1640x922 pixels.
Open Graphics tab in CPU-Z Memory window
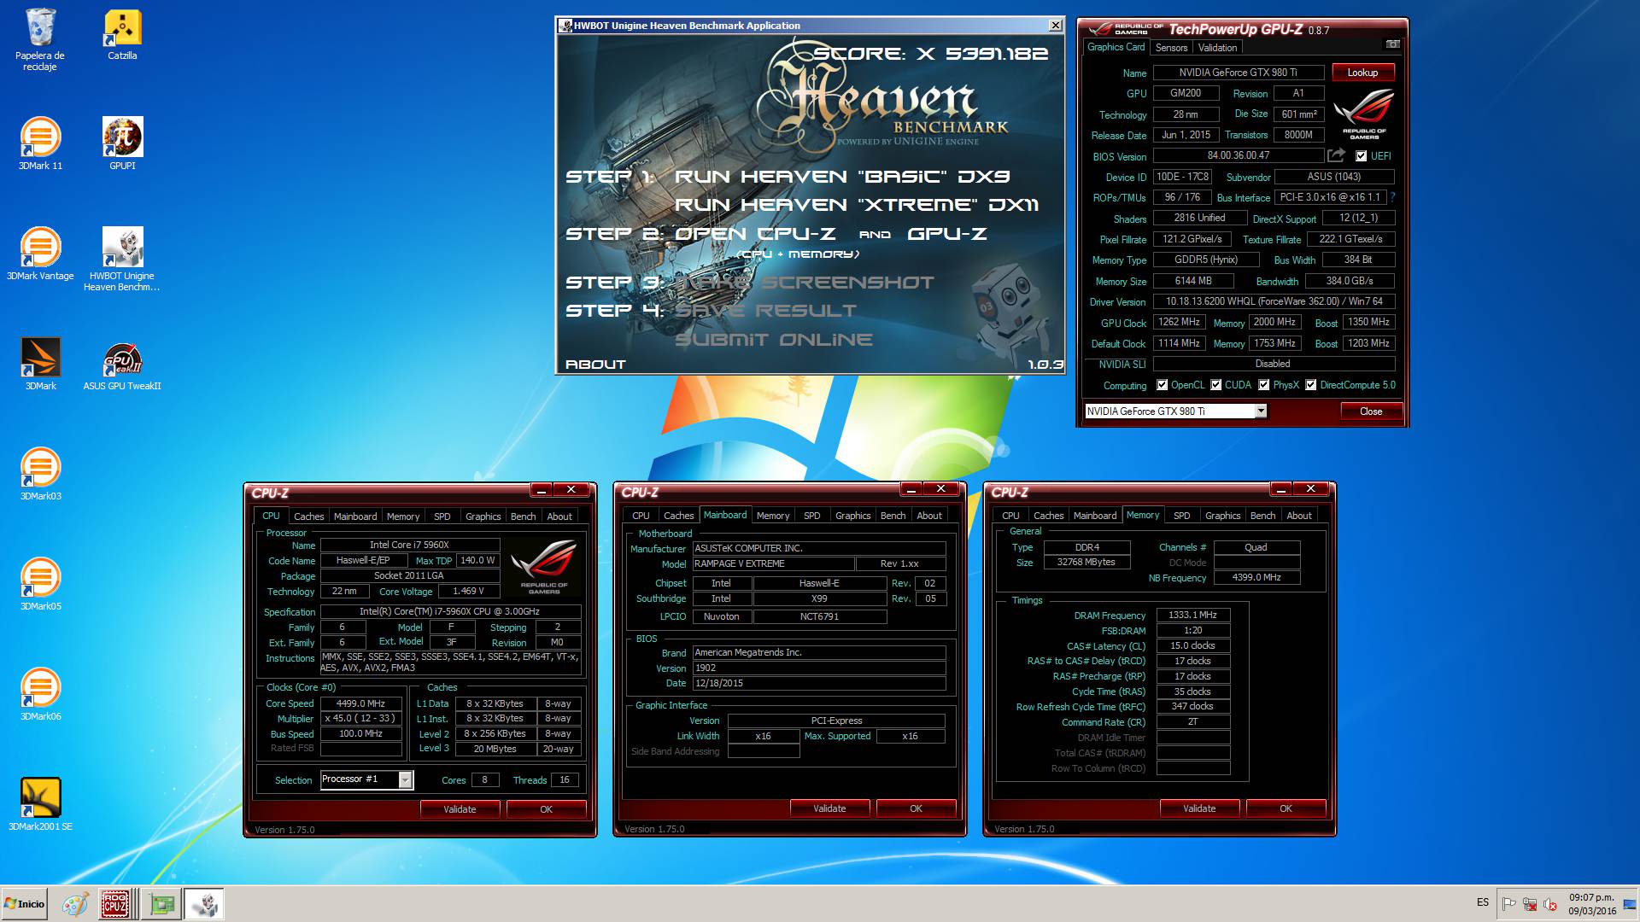pyautogui.click(x=1222, y=516)
